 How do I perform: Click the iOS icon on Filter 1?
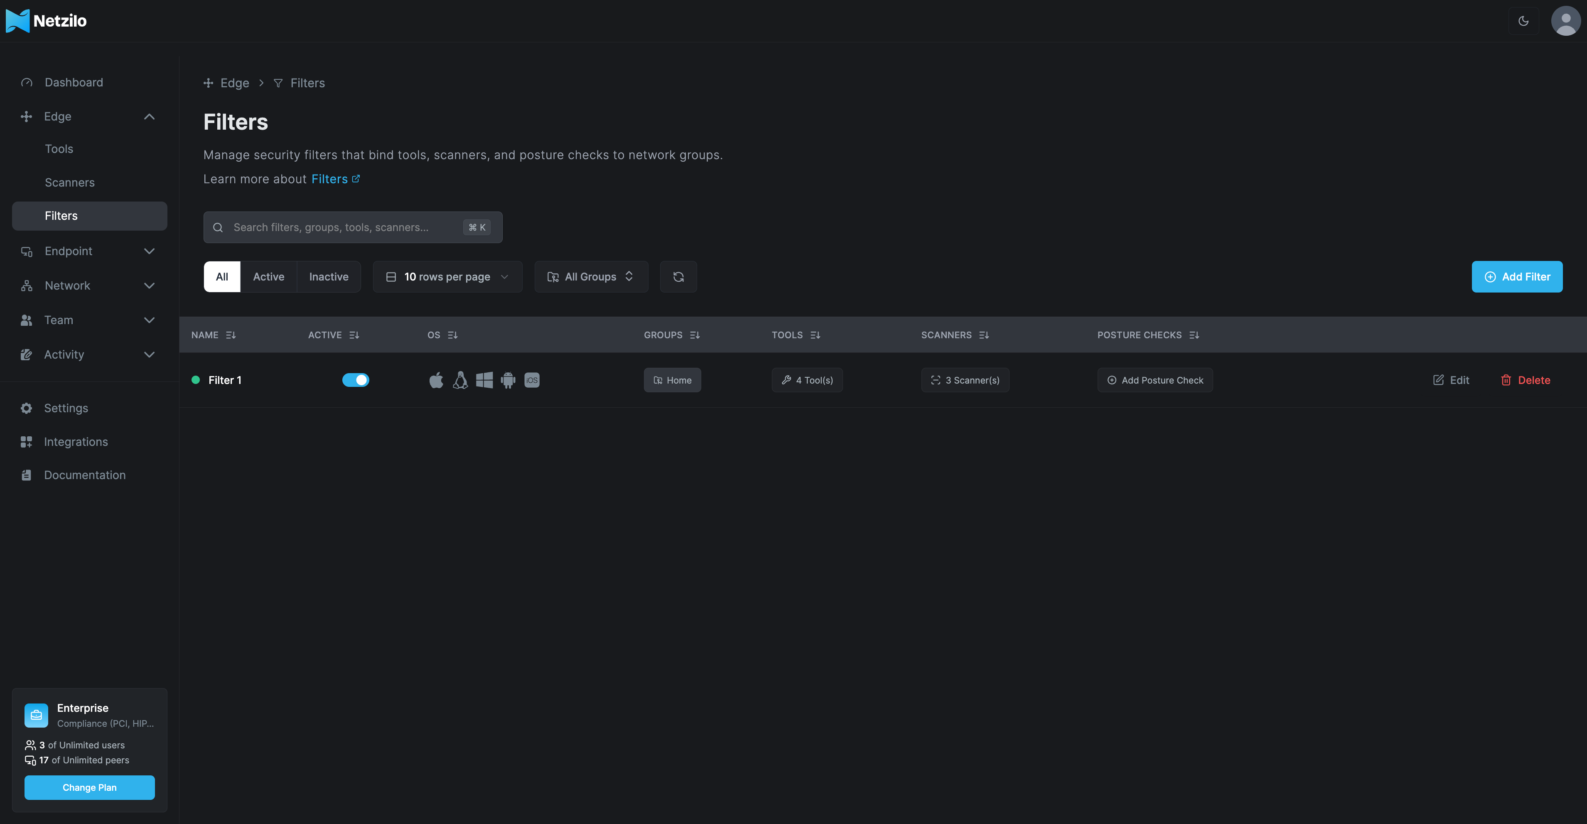(532, 380)
